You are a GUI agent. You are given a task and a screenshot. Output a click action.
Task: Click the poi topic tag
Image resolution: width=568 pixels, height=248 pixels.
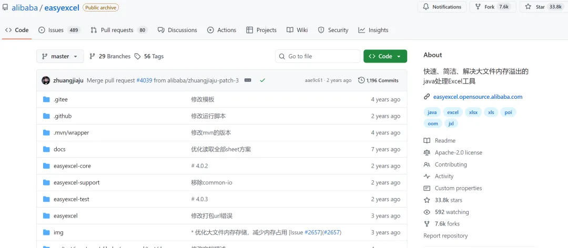[x=508, y=112]
